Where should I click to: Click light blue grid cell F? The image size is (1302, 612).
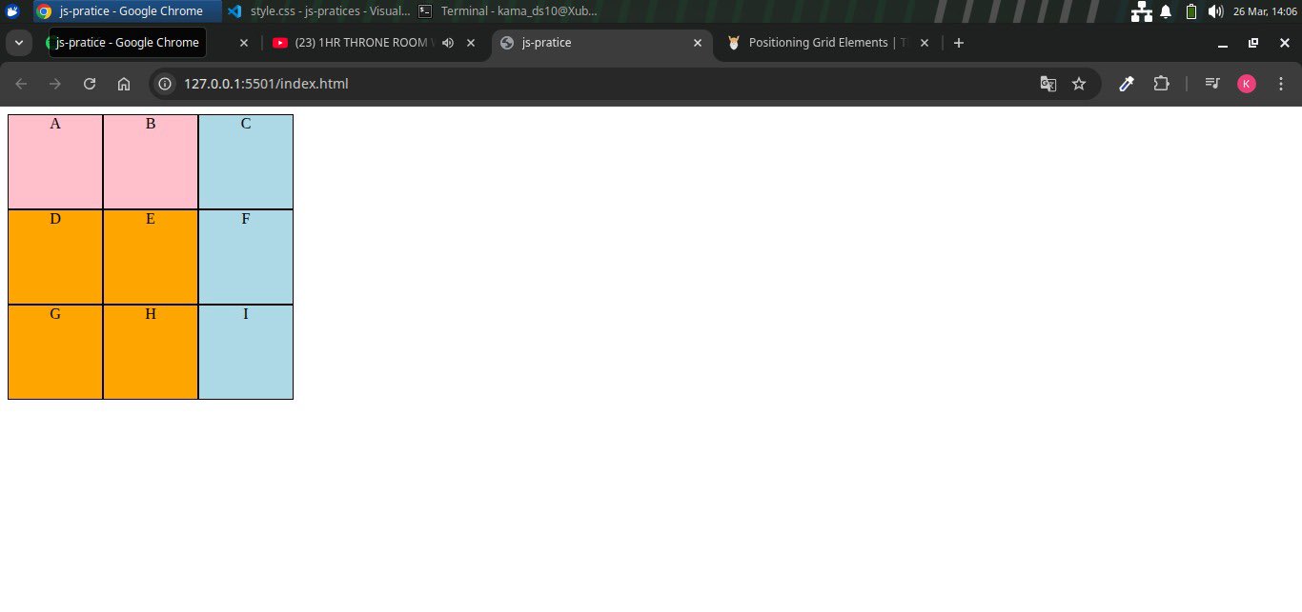coord(246,257)
